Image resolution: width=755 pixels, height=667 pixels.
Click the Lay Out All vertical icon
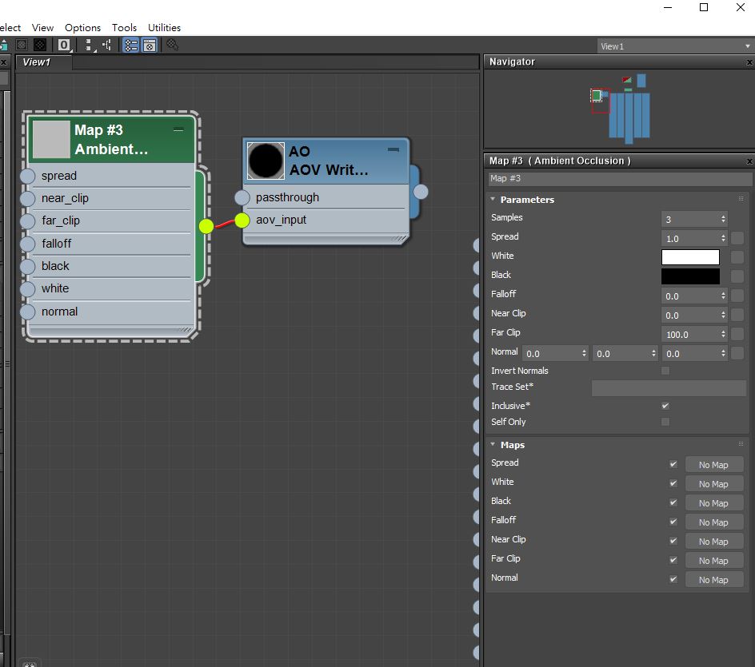89,46
